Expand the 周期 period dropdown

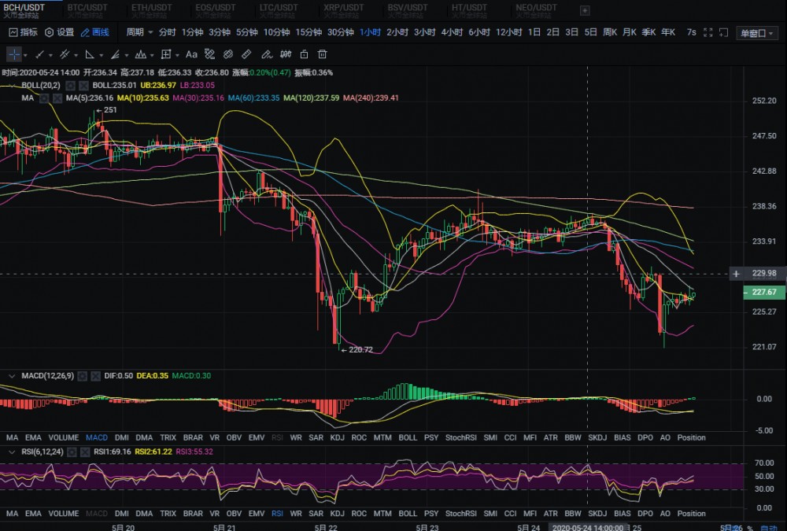(139, 32)
